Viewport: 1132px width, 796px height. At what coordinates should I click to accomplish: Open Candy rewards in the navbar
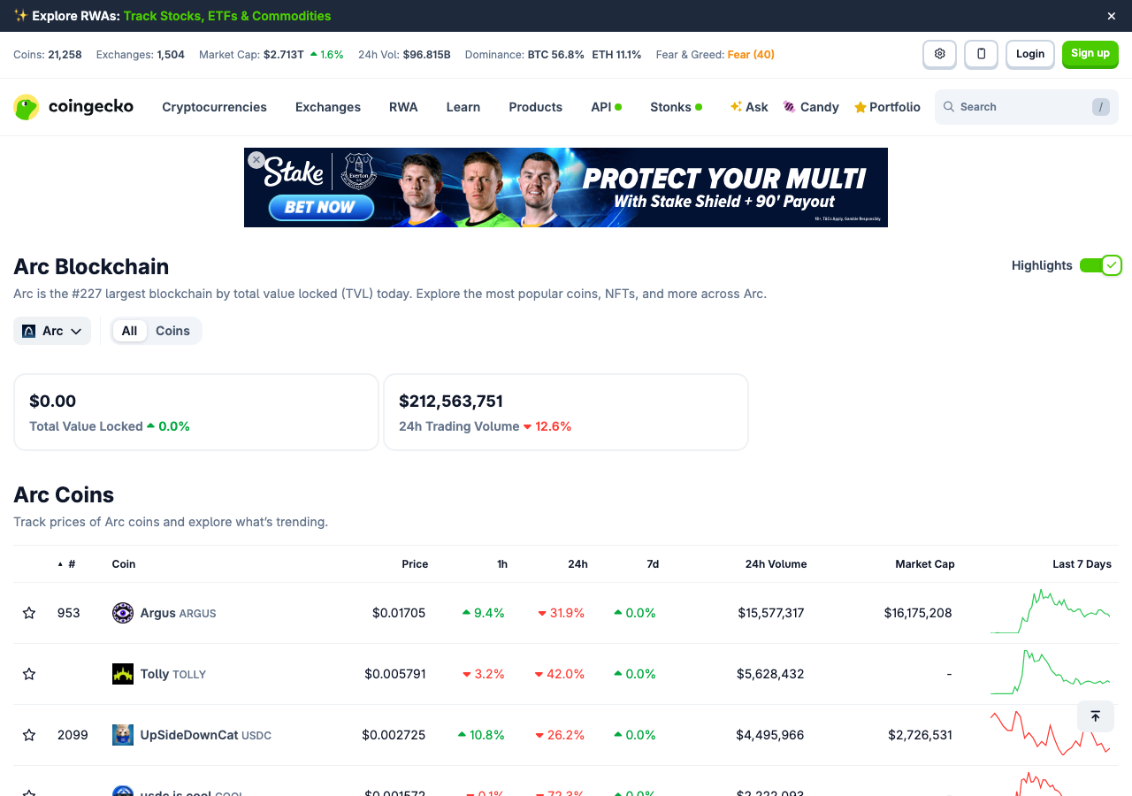[x=811, y=107]
